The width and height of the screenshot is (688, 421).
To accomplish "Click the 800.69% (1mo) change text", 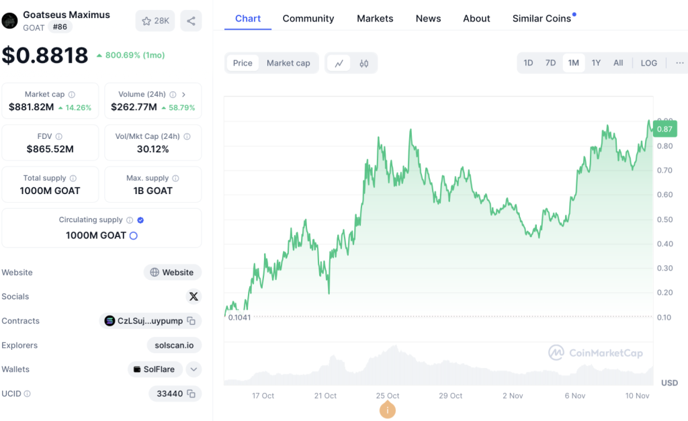I will tap(135, 55).
